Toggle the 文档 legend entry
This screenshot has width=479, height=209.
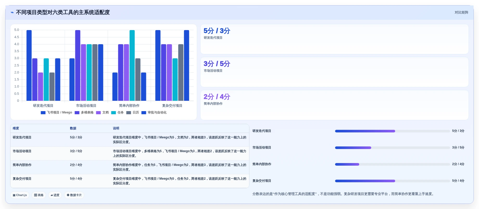(102, 112)
